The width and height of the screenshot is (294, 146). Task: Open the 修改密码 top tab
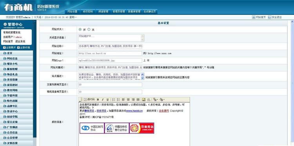coord(88,12)
